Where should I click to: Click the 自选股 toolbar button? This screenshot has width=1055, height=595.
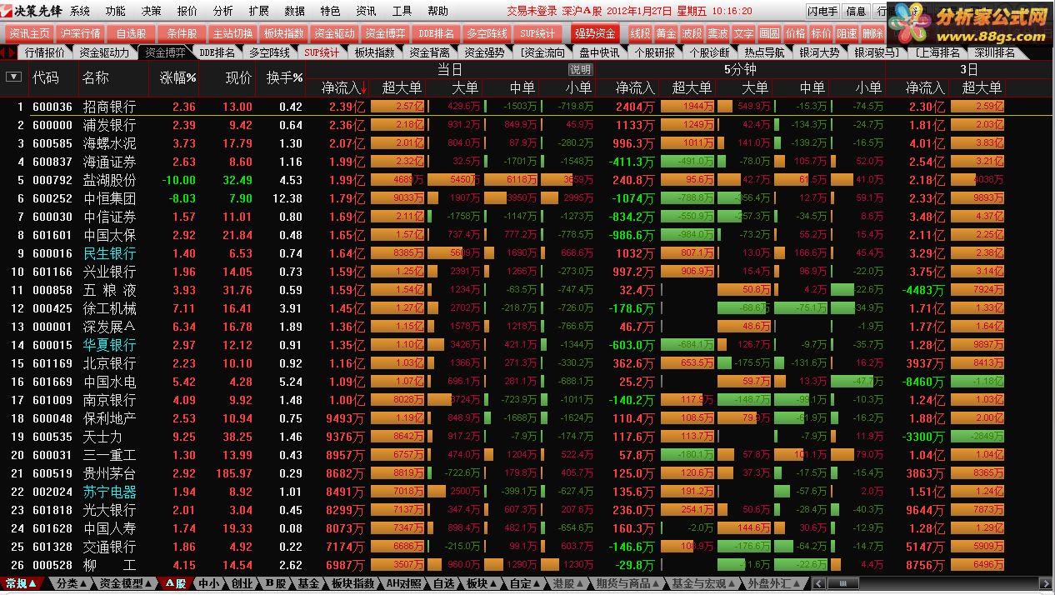pos(131,33)
